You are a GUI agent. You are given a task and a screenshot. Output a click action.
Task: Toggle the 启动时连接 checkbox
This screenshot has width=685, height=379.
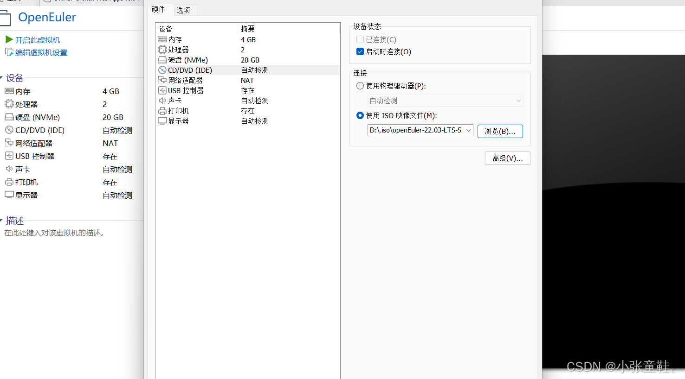click(360, 51)
